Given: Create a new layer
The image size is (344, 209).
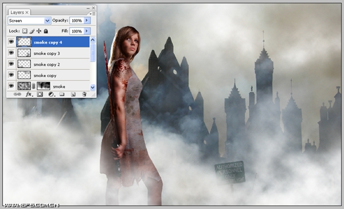Looking at the screenshot, I should click(73, 94).
